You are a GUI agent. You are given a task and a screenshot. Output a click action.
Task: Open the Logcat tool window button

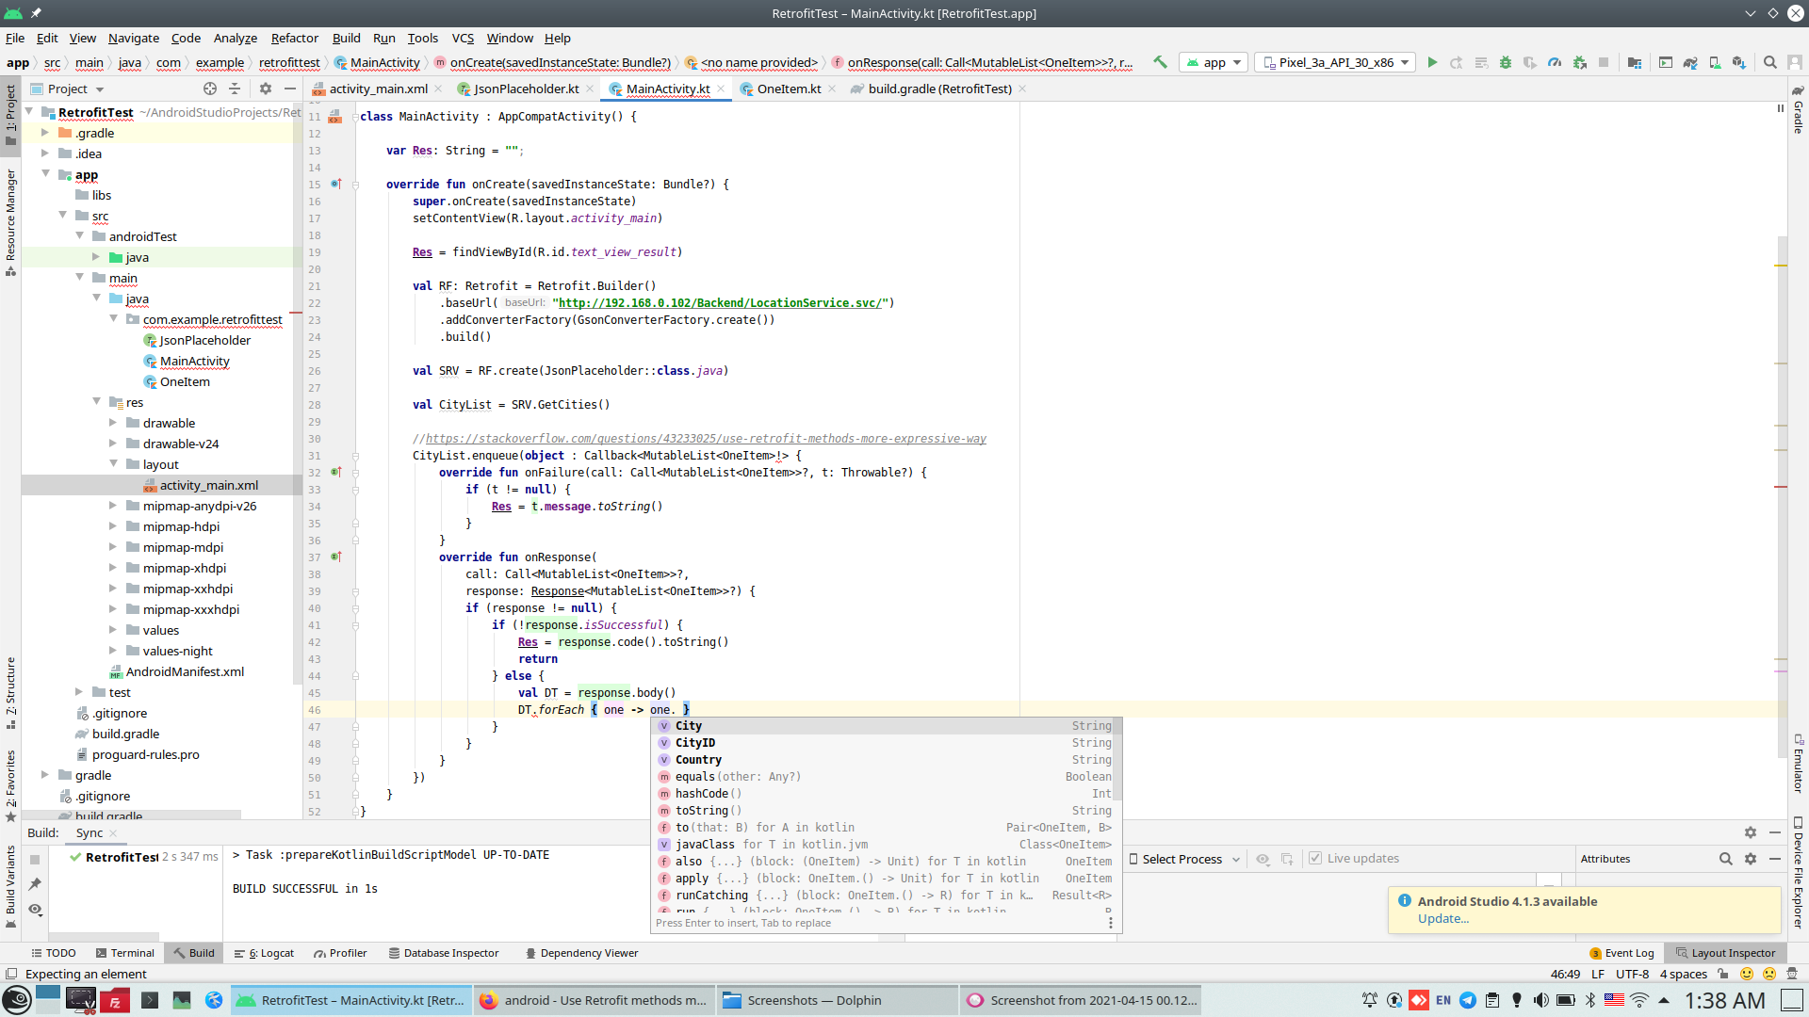tap(265, 953)
